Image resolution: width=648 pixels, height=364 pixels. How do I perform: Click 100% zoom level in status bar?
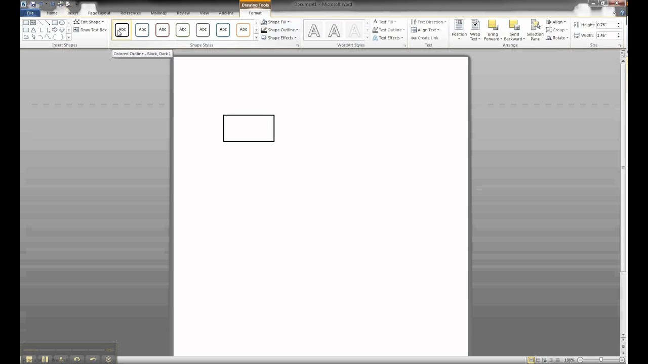(x=570, y=360)
